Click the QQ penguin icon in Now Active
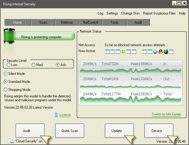 point(160,52)
